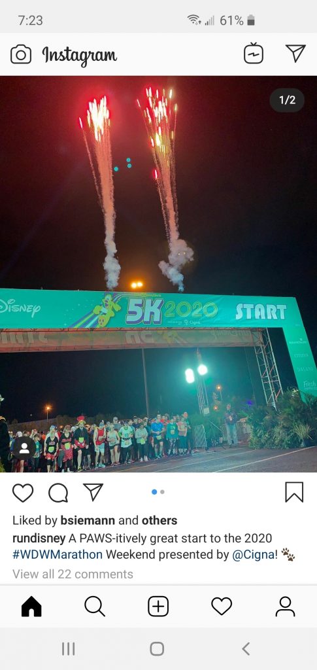Image resolution: width=317 pixels, height=670 pixels.
Task: Show tagged people icon on photo
Action: tap(24, 448)
